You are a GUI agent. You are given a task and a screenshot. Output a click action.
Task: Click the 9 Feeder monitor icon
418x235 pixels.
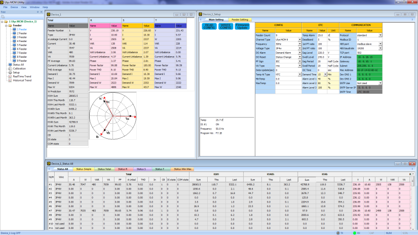coord(14,61)
